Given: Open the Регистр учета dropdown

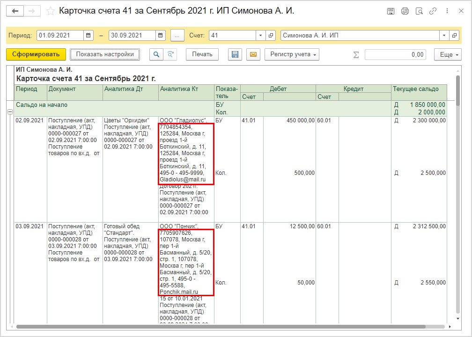Looking at the screenshot, I should pyautogui.click(x=292, y=54).
